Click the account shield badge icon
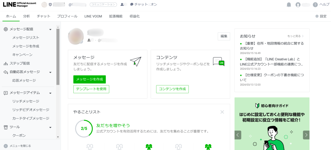This screenshot has width=331, height=150. 50,5
